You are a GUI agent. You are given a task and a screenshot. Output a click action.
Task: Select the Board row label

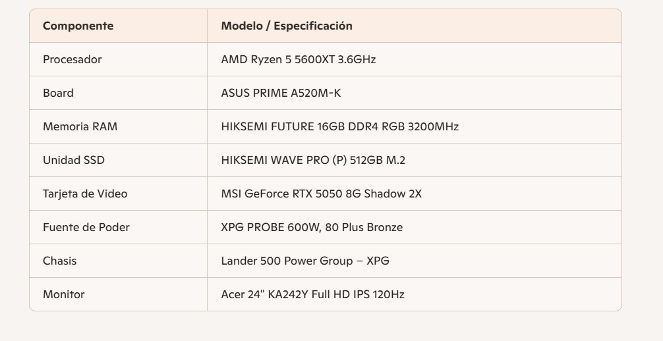[58, 93]
